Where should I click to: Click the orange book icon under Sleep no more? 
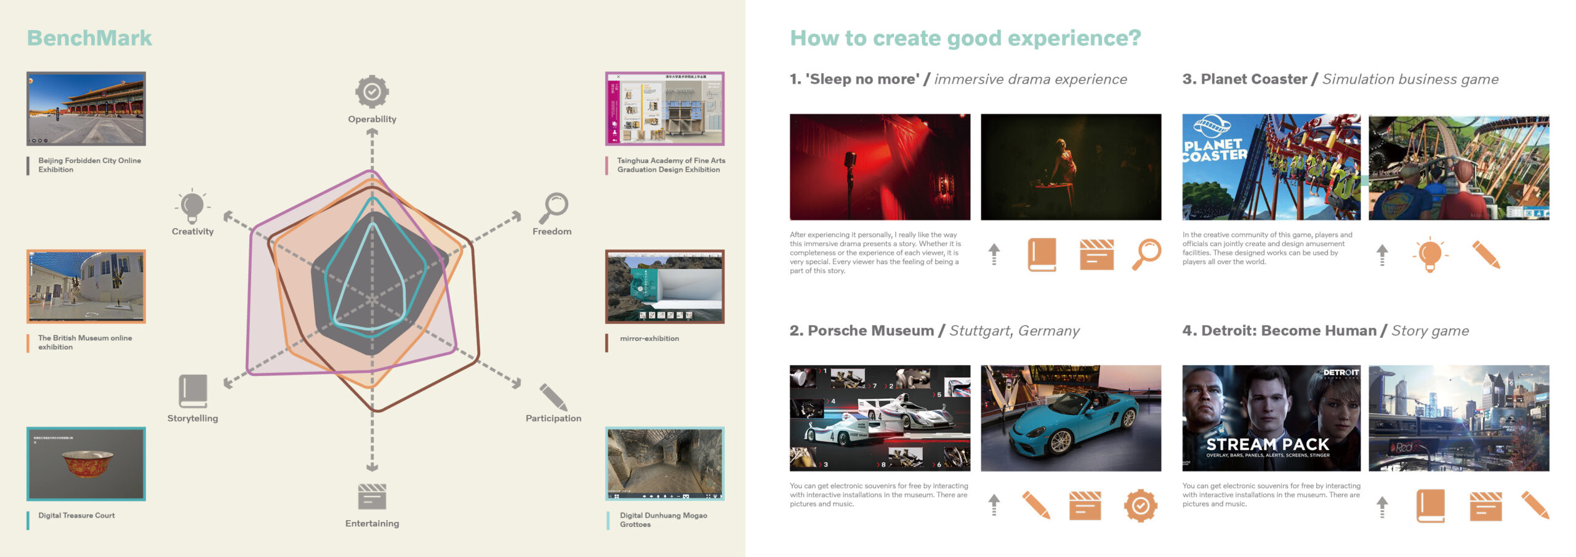[1042, 255]
